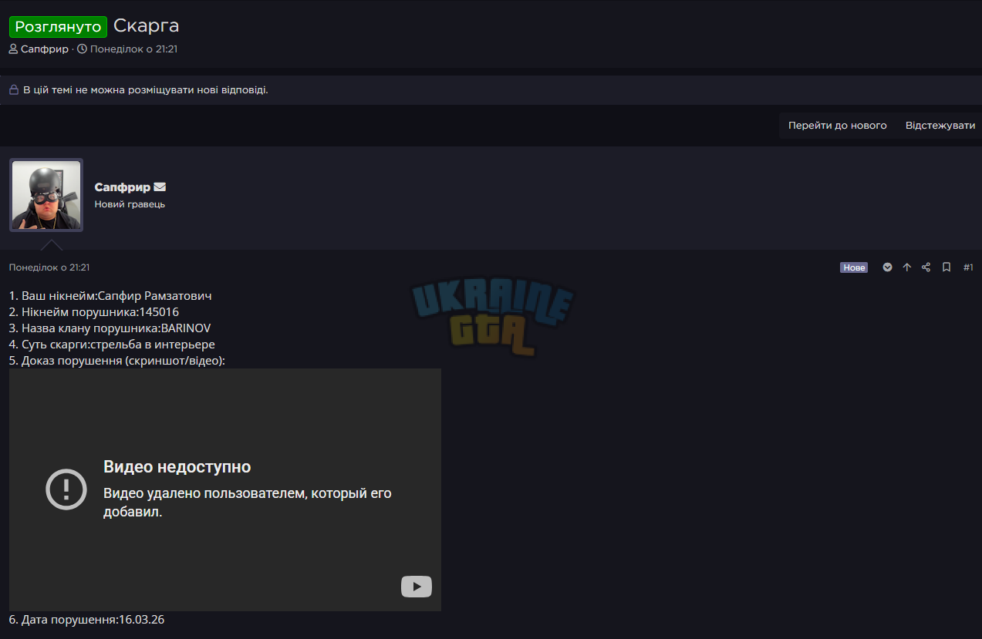
Task: Click the Новий гравець user title
Action: [130, 204]
